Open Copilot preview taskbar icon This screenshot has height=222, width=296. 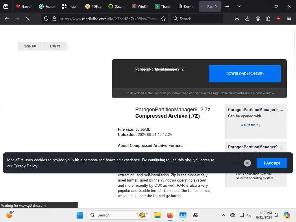287,215
